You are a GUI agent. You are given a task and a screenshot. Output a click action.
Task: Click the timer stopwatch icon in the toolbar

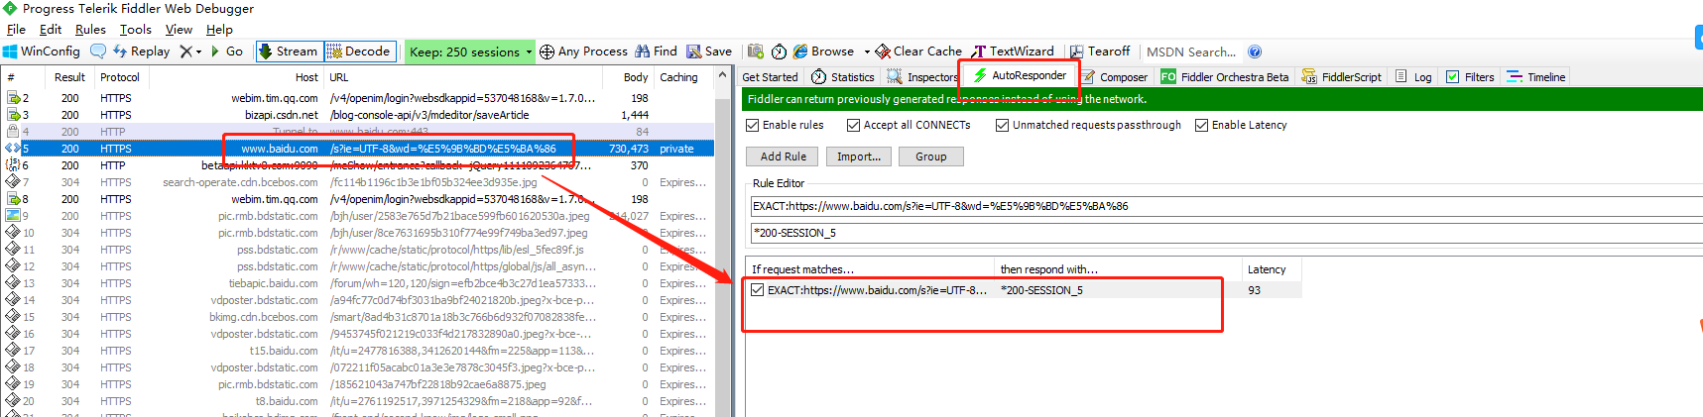click(x=779, y=52)
